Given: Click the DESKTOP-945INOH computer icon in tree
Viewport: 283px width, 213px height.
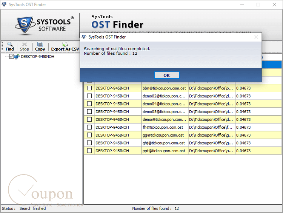Looking at the screenshot, I should pyautogui.click(x=17, y=57).
